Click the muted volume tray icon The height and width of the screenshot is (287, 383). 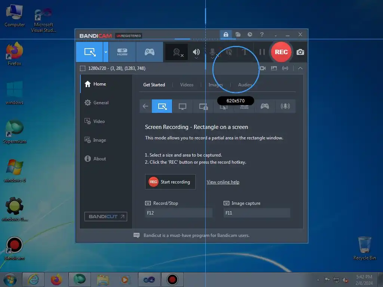(x=345, y=280)
